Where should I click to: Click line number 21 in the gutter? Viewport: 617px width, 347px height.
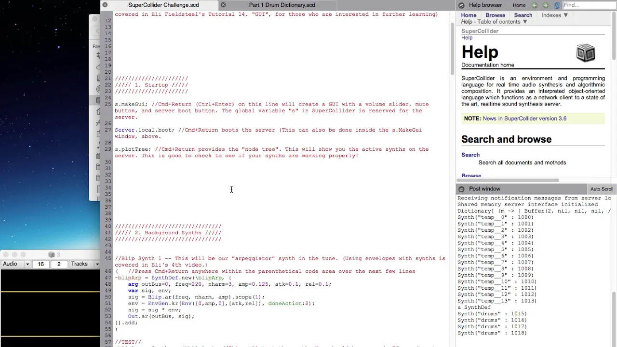coord(108,79)
